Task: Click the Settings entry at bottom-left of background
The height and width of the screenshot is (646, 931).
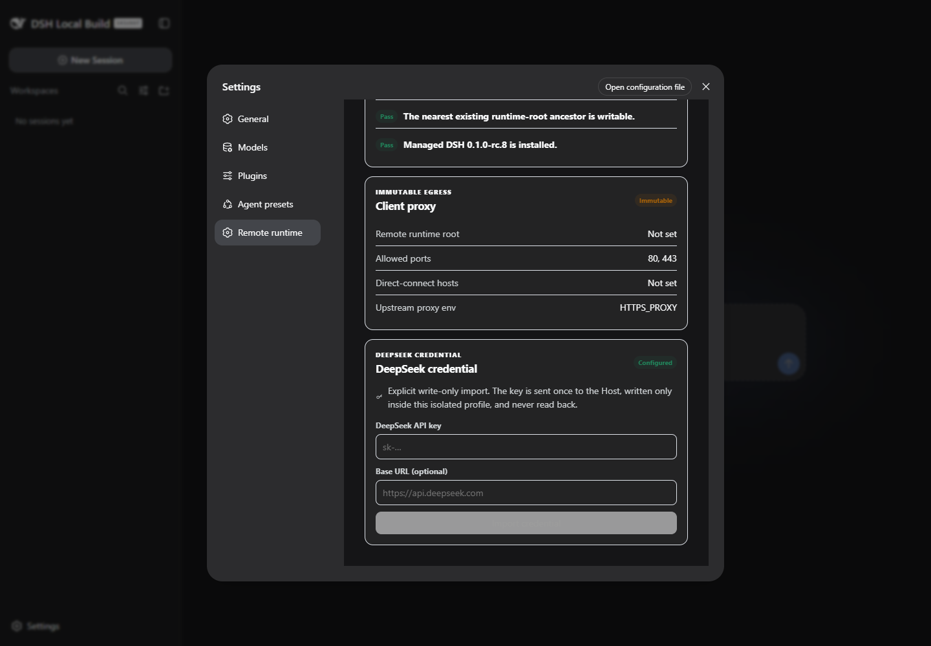Action: [x=36, y=626]
